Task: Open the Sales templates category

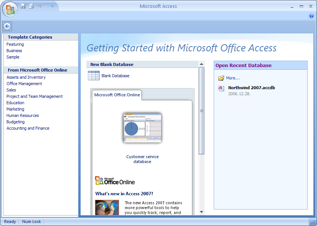Action: click(11, 90)
